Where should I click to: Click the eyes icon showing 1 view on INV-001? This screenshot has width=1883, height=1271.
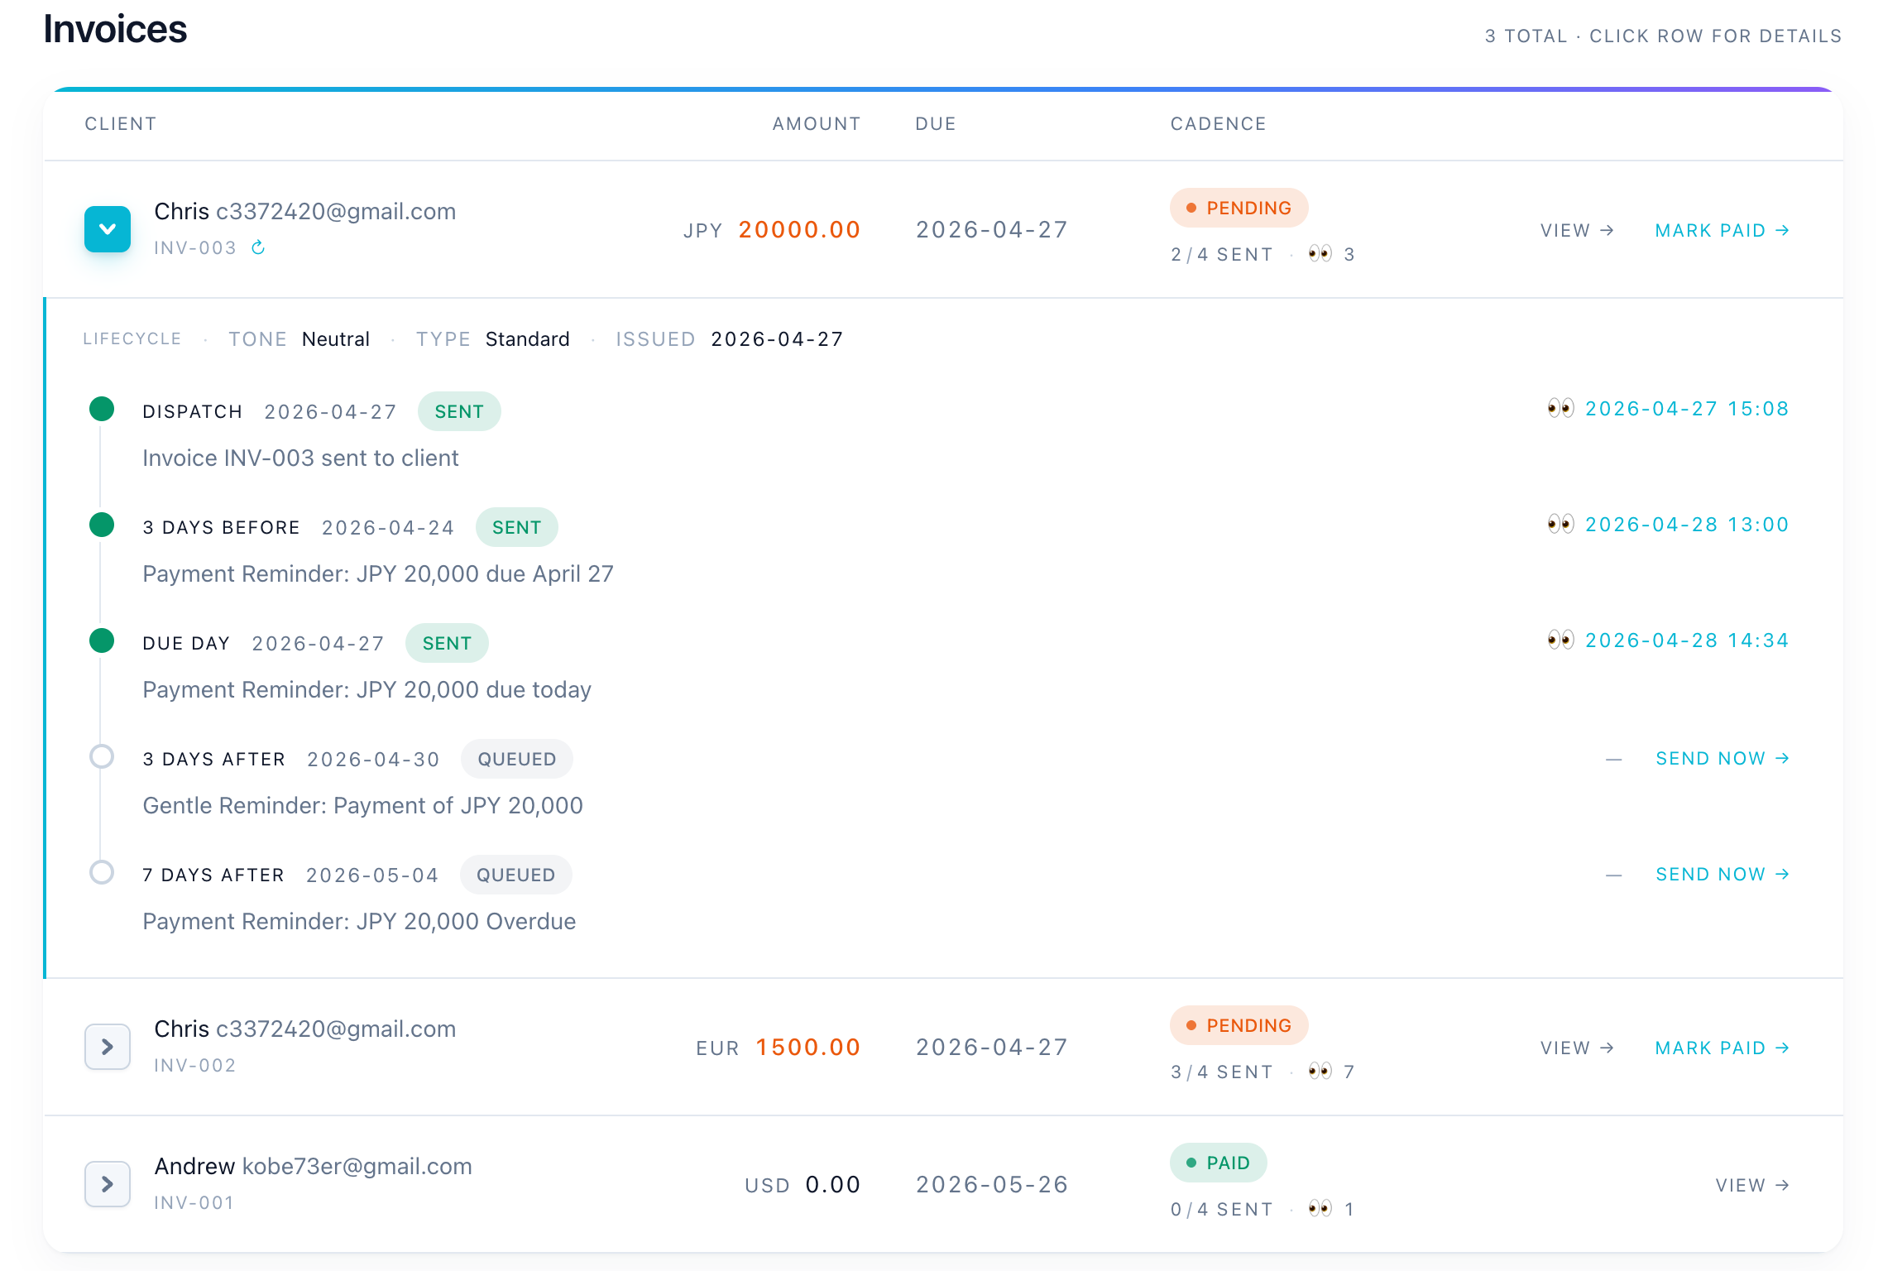click(1320, 1208)
